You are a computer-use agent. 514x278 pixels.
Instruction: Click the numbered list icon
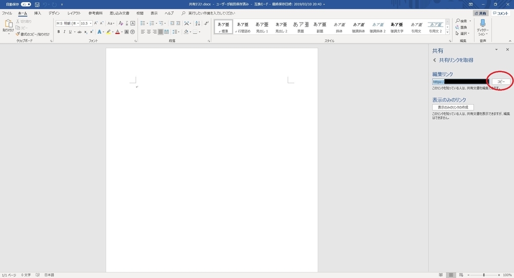click(152, 23)
